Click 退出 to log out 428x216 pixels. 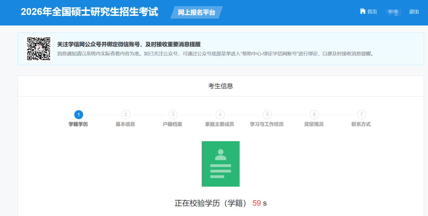coord(414,12)
